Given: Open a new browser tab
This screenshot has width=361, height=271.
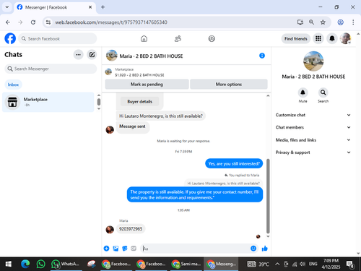Looking at the screenshot, I should tap(103, 7).
